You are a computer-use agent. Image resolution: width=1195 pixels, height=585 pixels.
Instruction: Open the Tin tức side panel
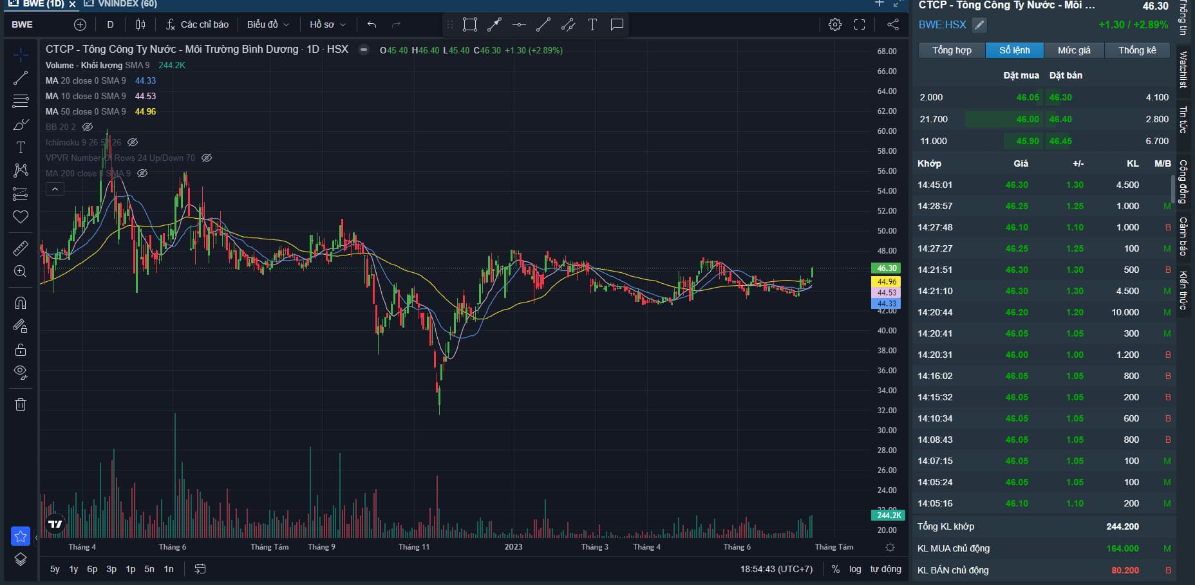tap(1184, 120)
